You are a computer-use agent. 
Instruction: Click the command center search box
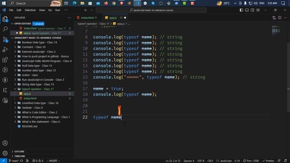(151, 10)
